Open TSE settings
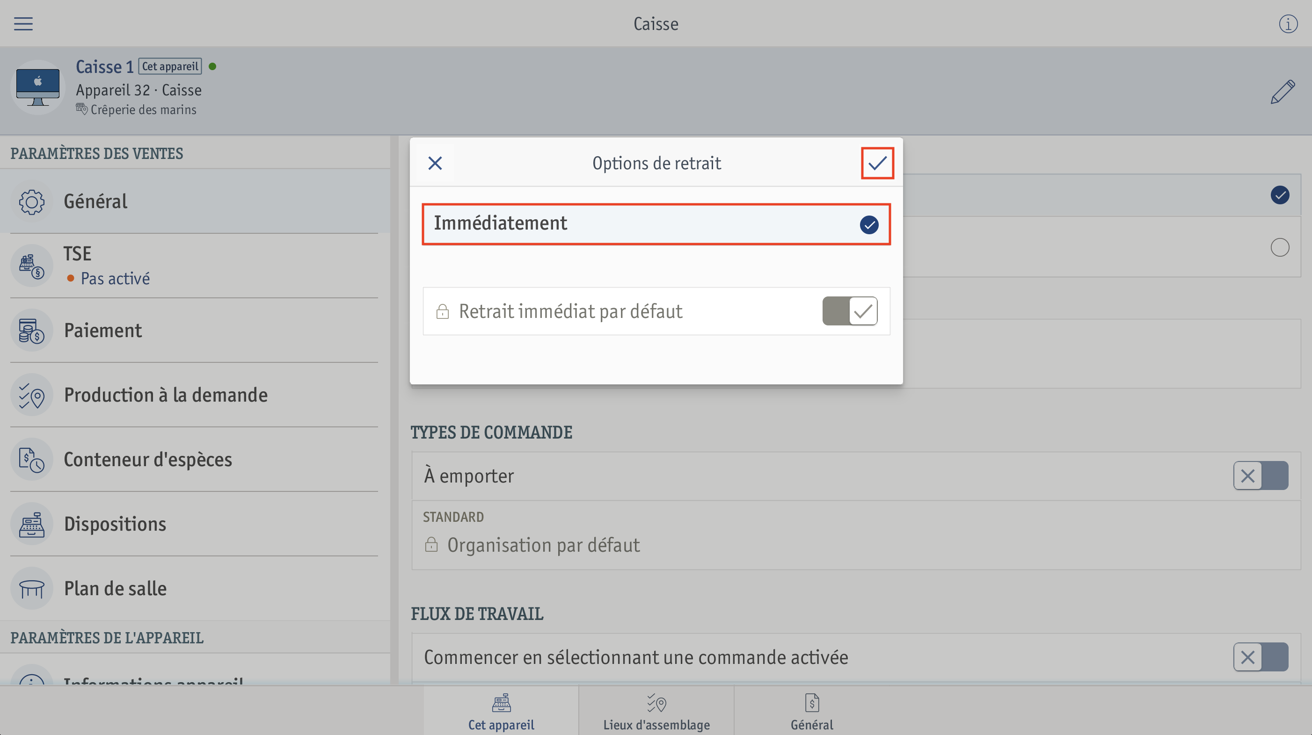 point(195,266)
